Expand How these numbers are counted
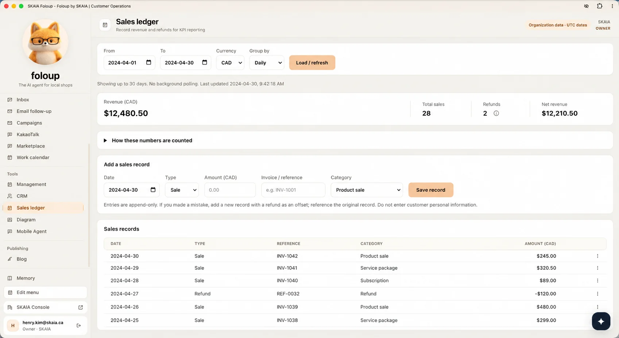619x338 pixels. tap(148, 140)
